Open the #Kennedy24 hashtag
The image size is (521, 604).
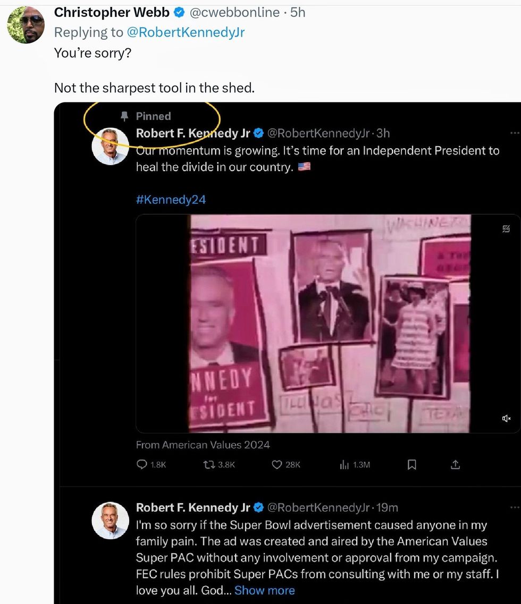(x=171, y=200)
